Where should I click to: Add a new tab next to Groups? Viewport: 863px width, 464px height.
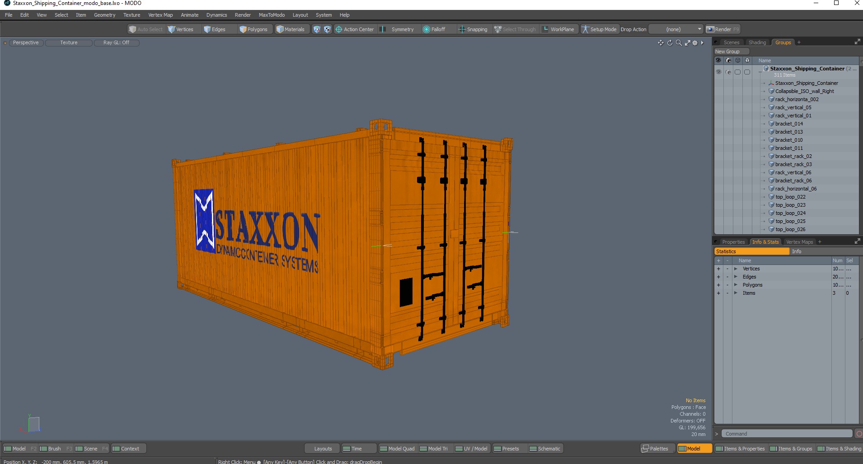coord(799,42)
